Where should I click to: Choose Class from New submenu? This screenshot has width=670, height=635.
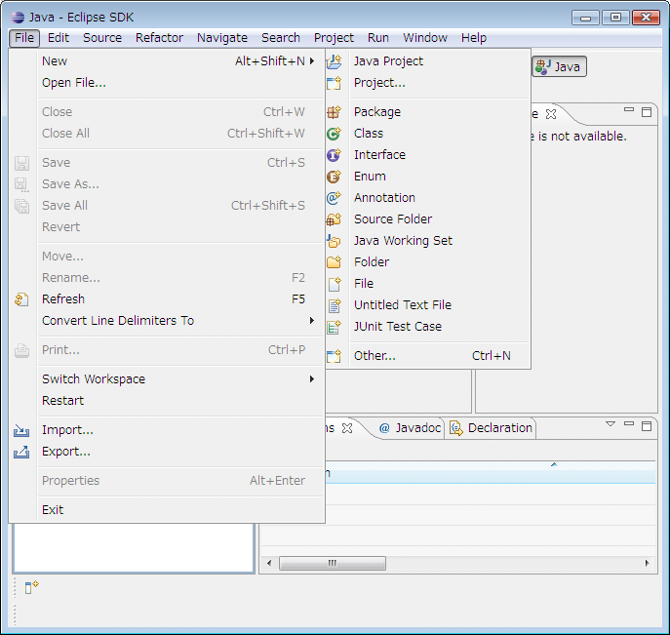tap(428, 134)
